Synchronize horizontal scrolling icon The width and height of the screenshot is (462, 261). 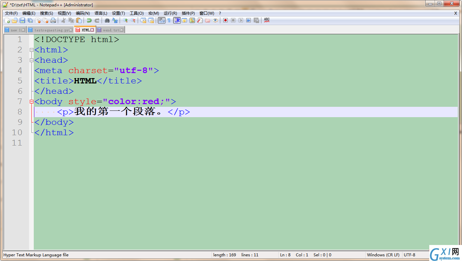pyautogui.click(x=151, y=20)
